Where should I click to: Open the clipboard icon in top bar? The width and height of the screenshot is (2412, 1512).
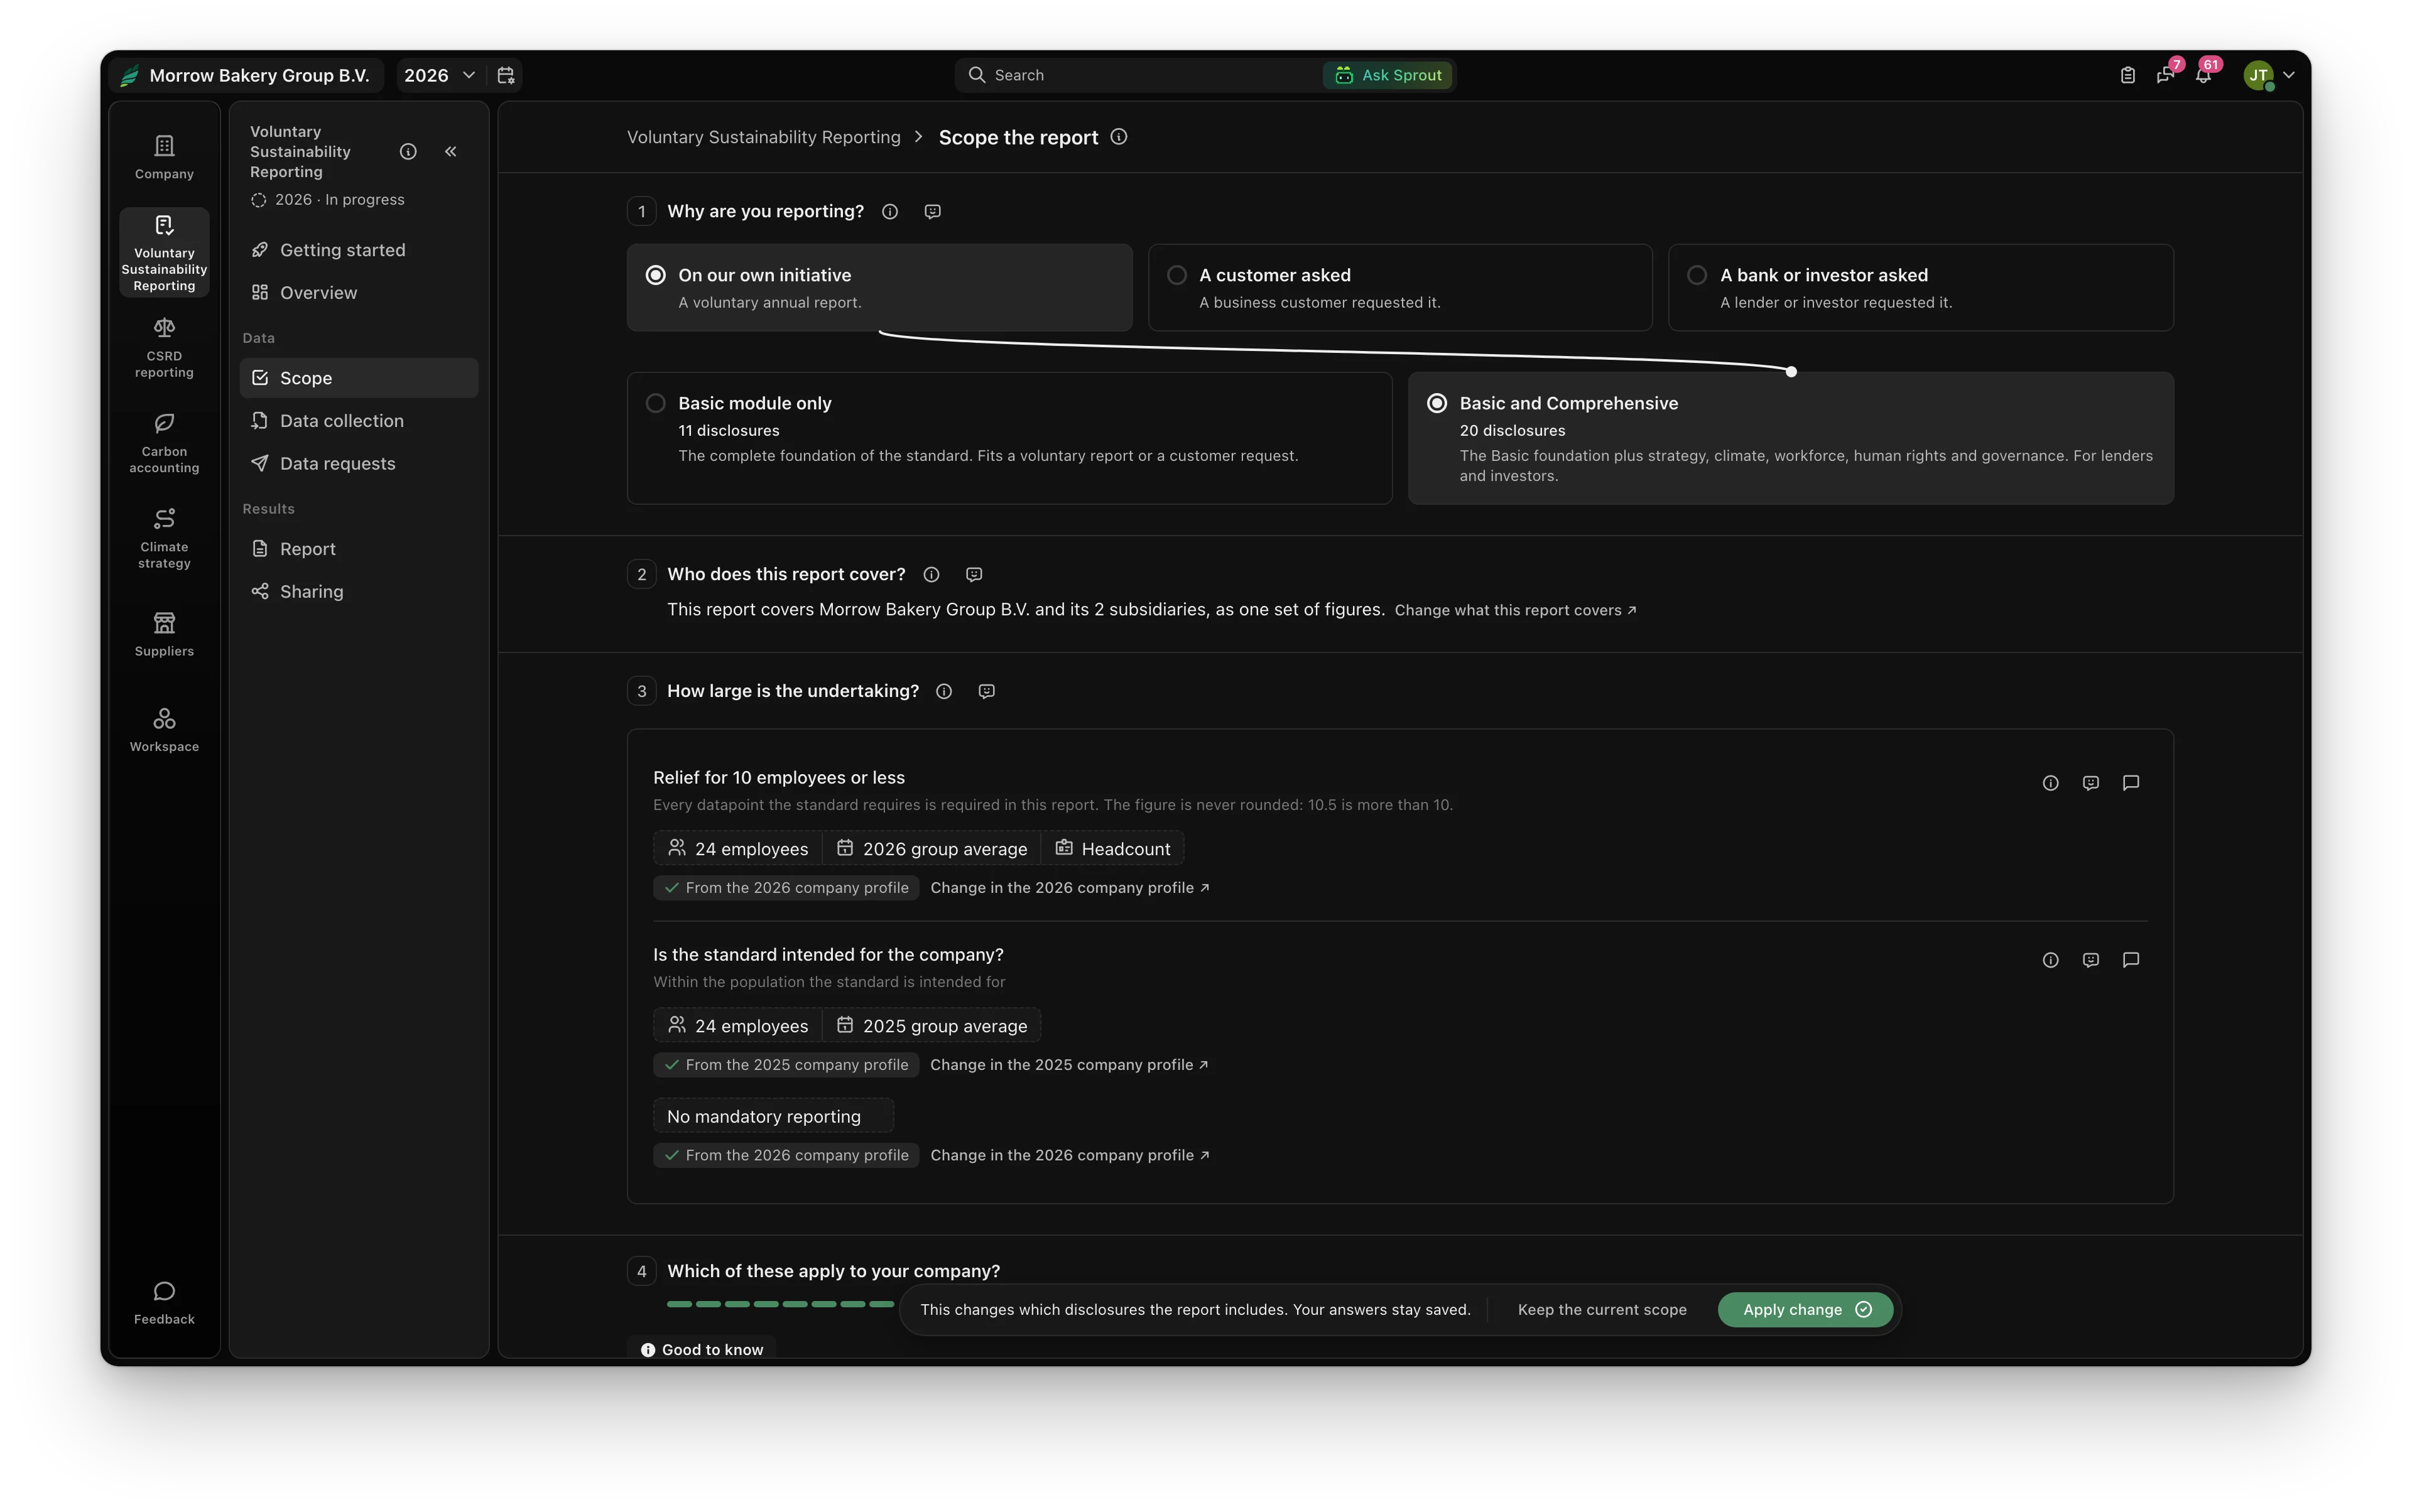tap(2127, 75)
